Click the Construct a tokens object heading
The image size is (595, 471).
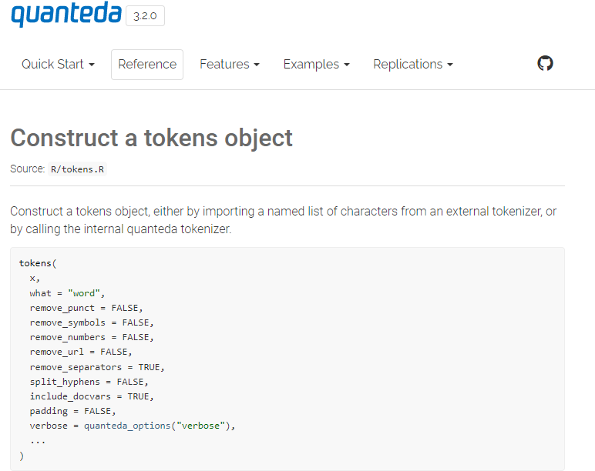[151, 138]
